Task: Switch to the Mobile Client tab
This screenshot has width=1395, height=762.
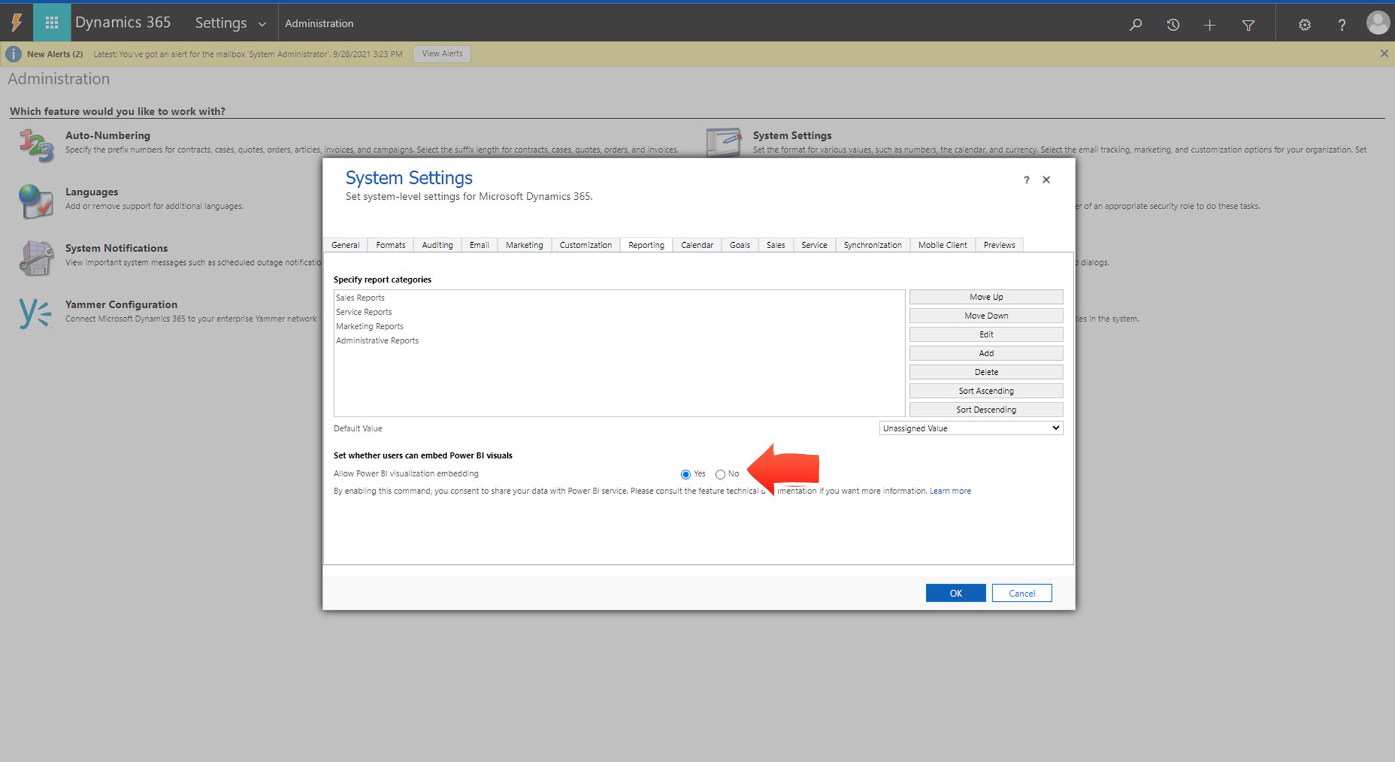Action: (x=943, y=245)
